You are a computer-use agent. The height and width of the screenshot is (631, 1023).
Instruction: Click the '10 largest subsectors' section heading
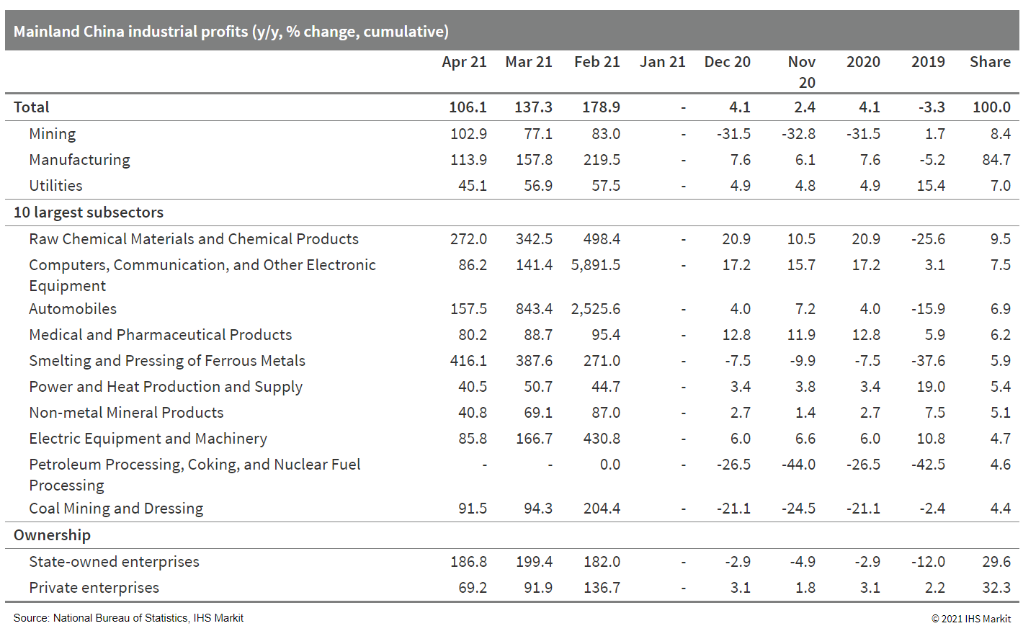[89, 212]
